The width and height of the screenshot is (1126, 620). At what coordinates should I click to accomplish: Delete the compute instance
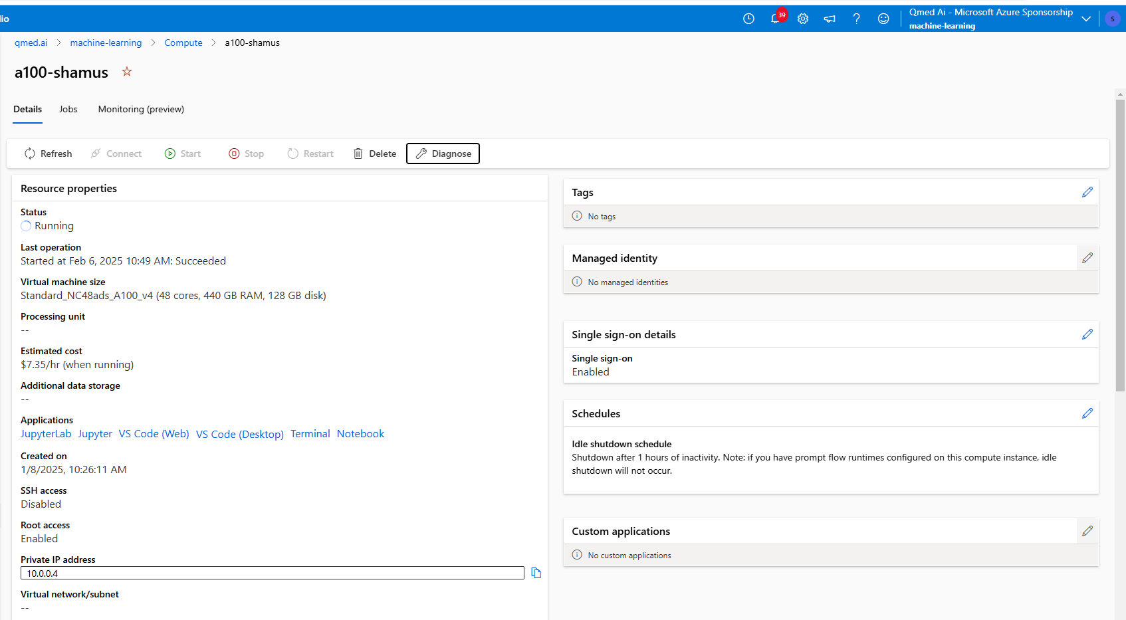coord(375,154)
